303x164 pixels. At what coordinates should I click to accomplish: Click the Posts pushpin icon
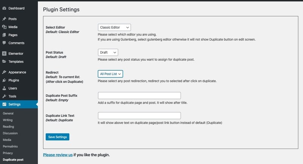(x=4, y=19)
